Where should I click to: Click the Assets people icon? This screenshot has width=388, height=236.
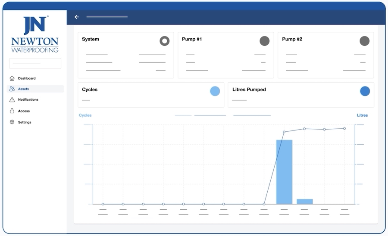point(12,89)
